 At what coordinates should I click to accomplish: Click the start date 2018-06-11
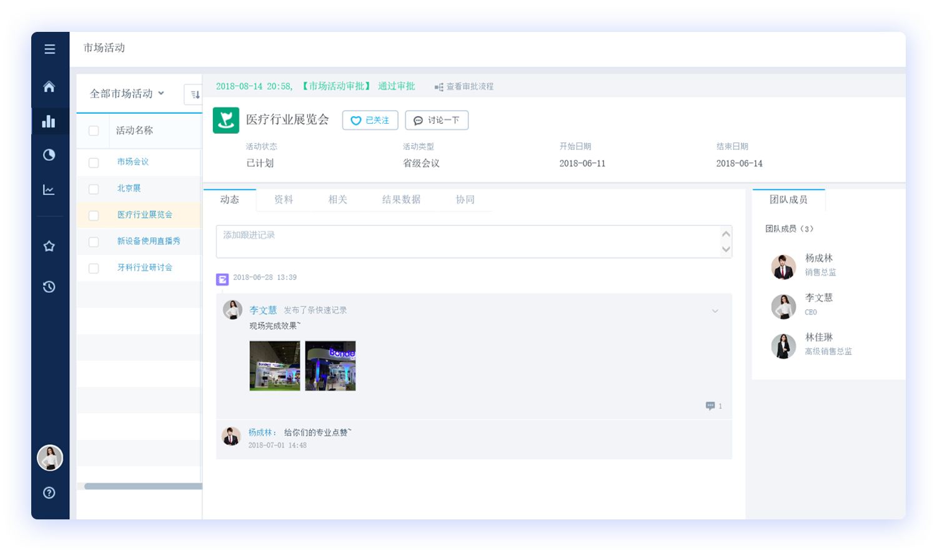[582, 163]
